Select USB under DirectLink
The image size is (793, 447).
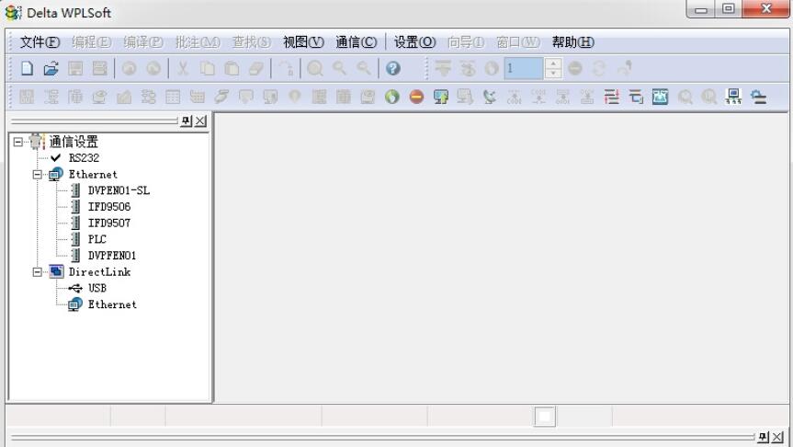pos(97,288)
